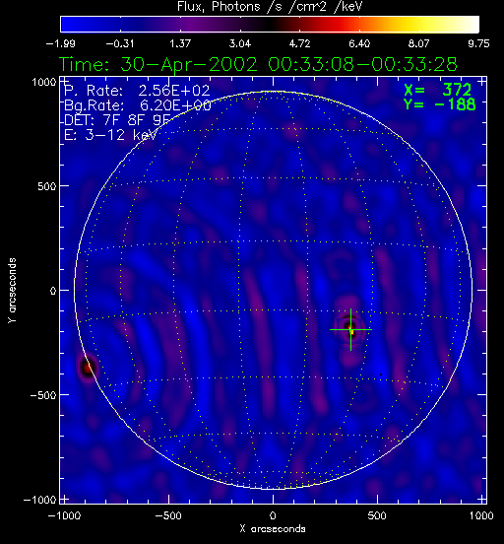Click the X= 372 coordinate readout
This screenshot has height=544, width=504.
pyautogui.click(x=438, y=91)
